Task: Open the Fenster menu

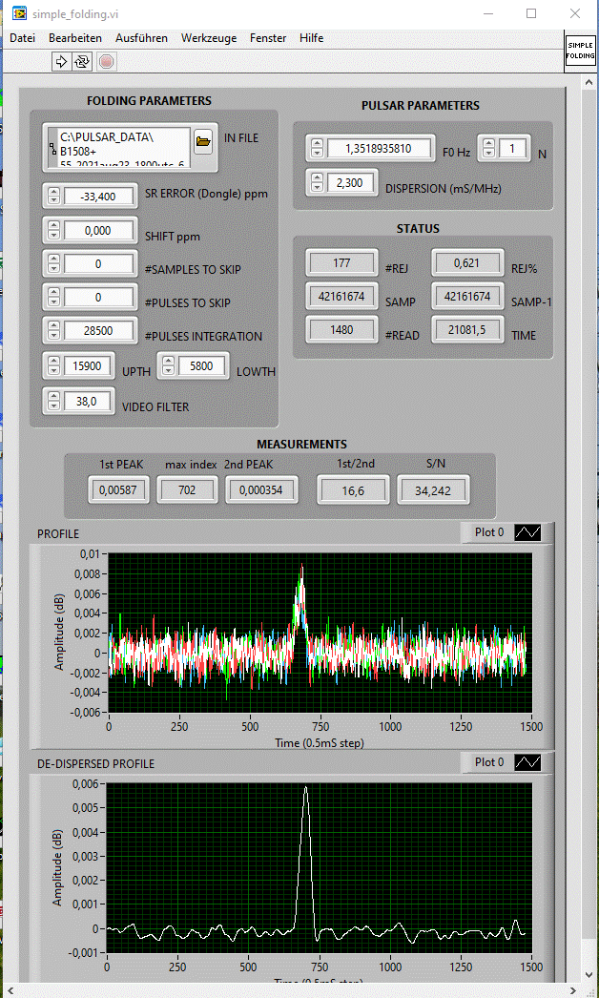Action: 268,38
